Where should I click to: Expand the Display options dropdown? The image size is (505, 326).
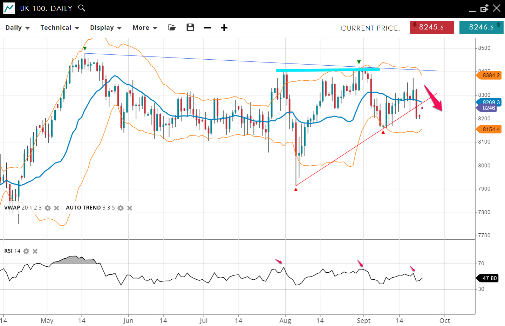click(x=105, y=28)
